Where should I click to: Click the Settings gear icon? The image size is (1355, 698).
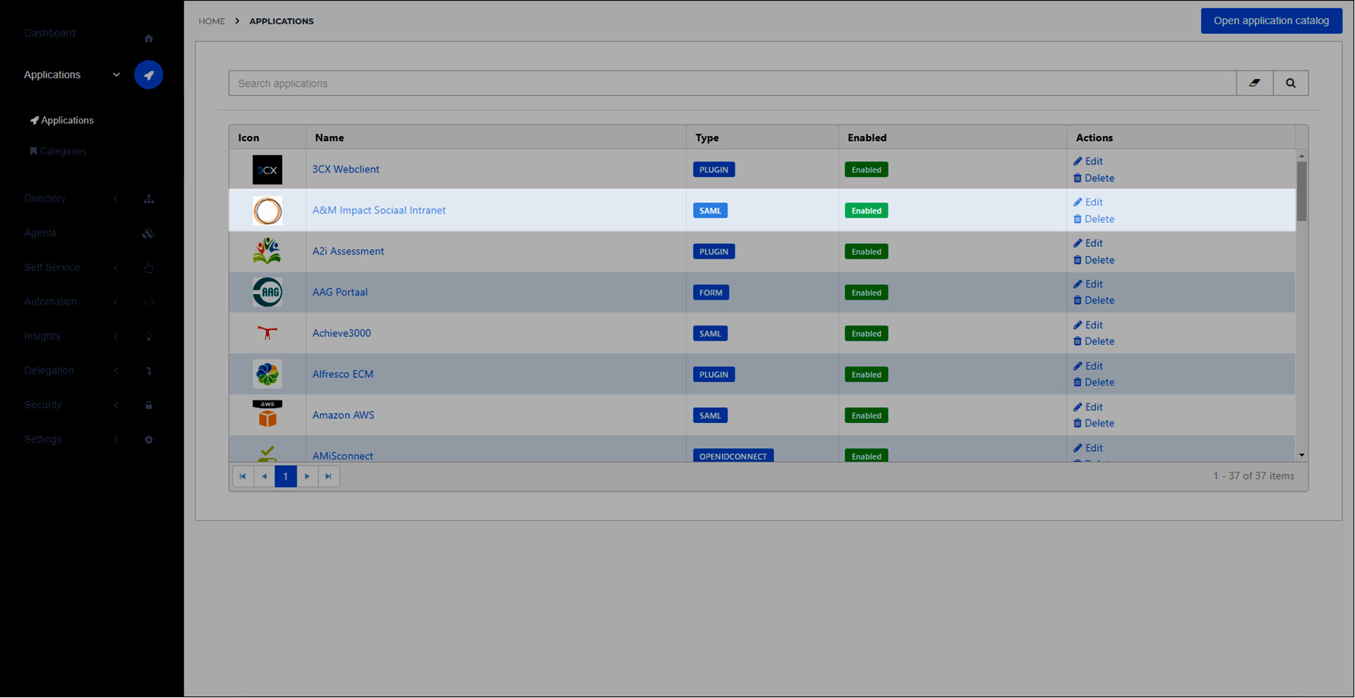coord(148,439)
